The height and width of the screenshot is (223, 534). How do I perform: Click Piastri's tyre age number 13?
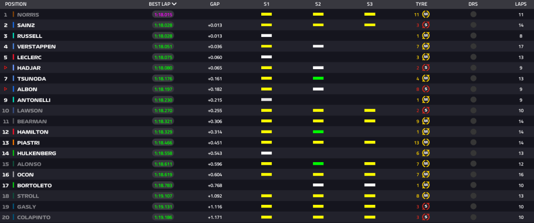coord(417,143)
